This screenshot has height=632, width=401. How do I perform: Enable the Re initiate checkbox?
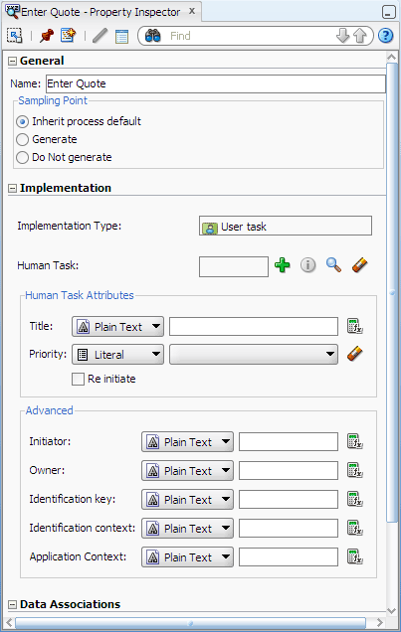click(78, 379)
